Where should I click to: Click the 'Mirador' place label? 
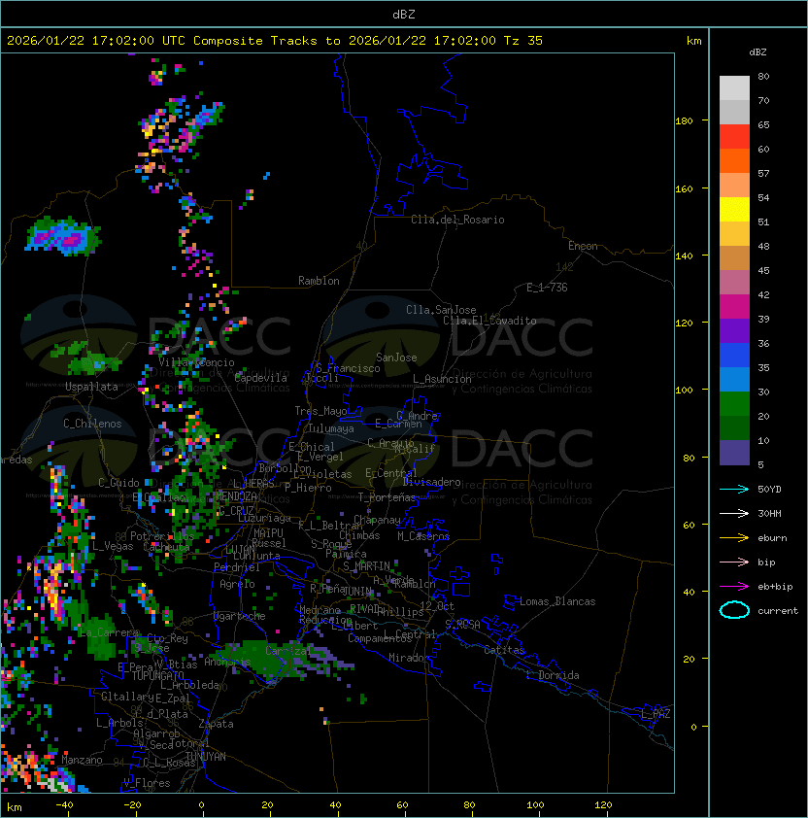coord(409,658)
